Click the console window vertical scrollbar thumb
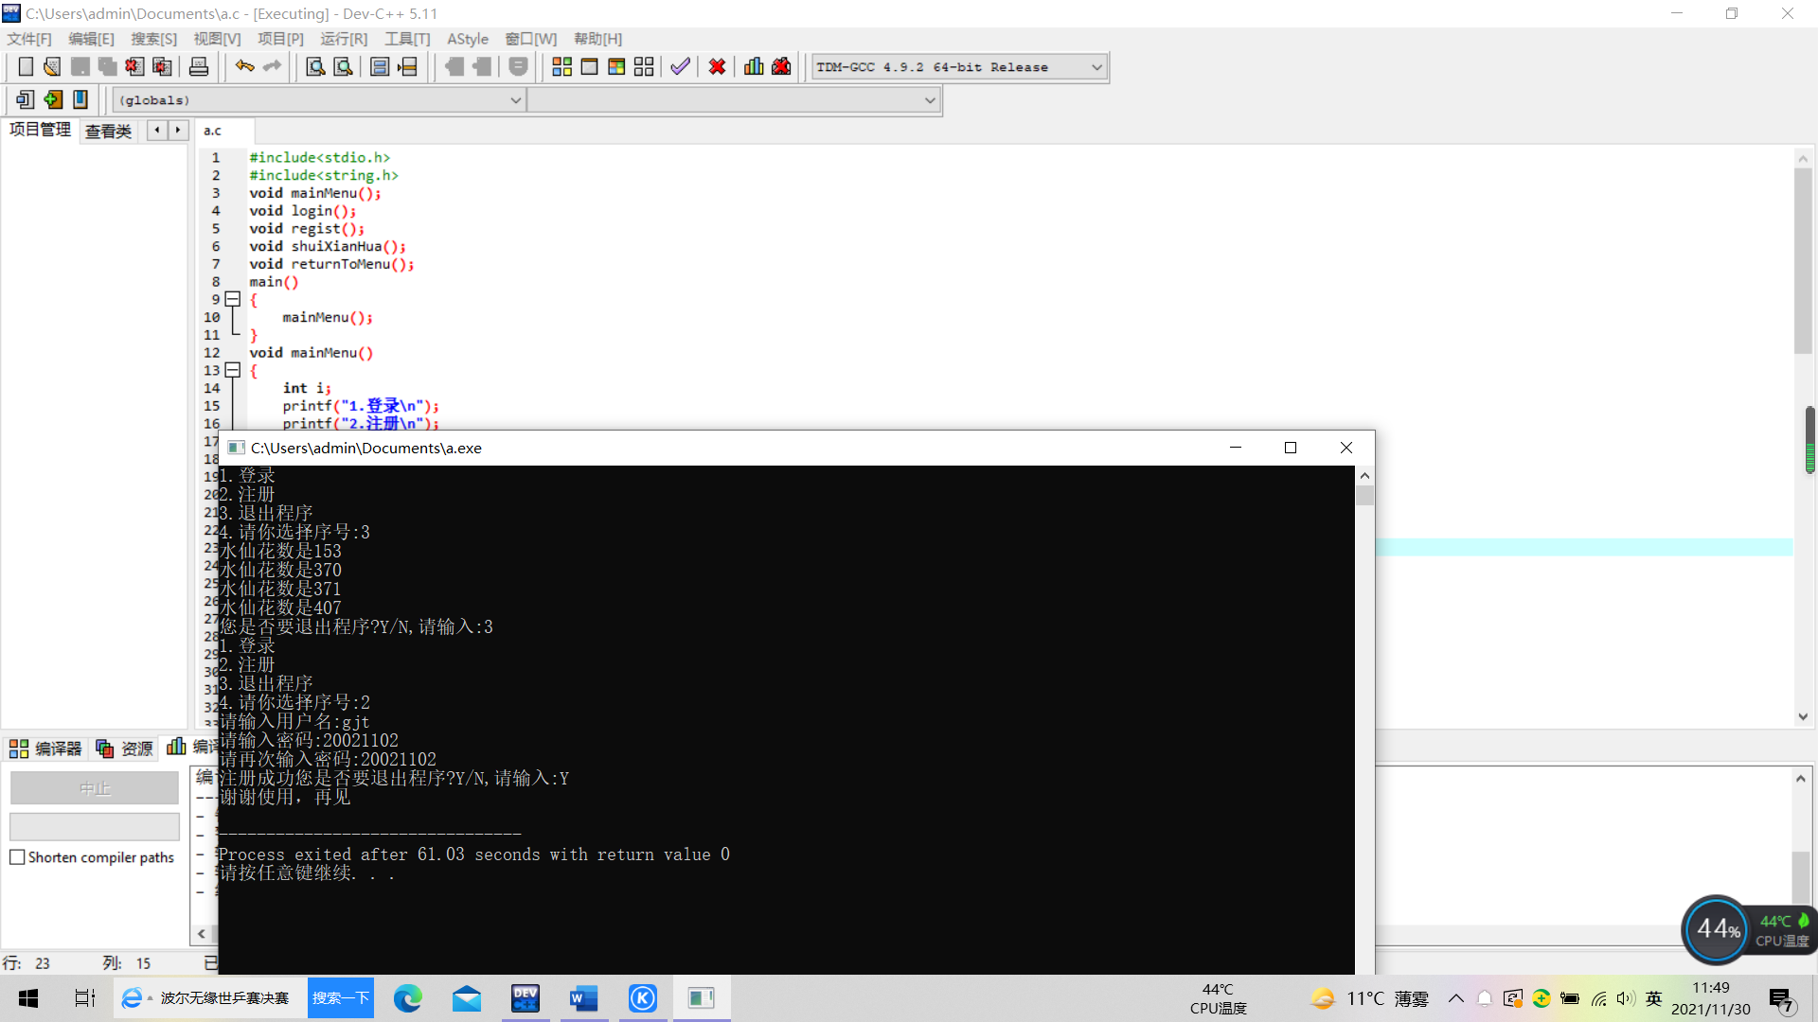 coord(1364,496)
